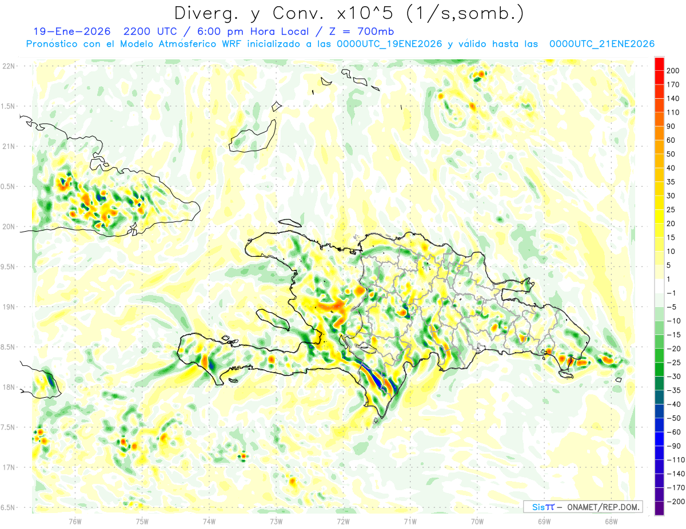Click the '69W' longitude label
This screenshot has width=686, height=529.
(544, 521)
